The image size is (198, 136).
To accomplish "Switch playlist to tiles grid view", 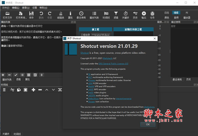I will click(x=29, y=75).
